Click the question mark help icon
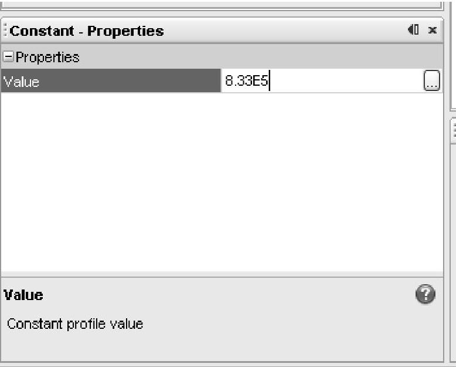The image size is (456, 367). click(x=425, y=294)
